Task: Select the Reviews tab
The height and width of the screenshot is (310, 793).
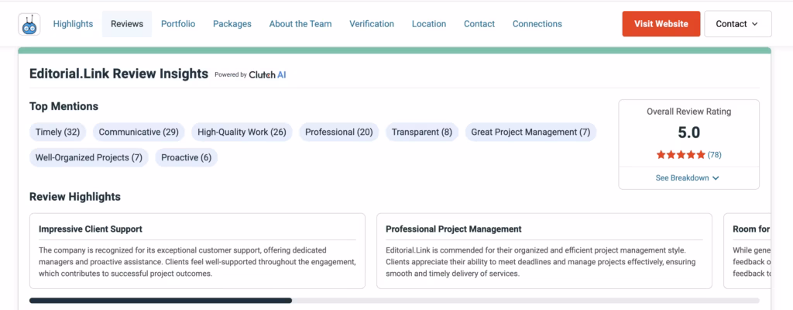Action: [x=127, y=24]
